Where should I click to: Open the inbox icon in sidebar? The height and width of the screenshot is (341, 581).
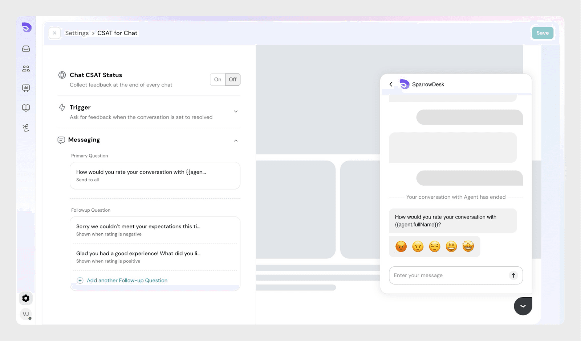click(x=26, y=49)
